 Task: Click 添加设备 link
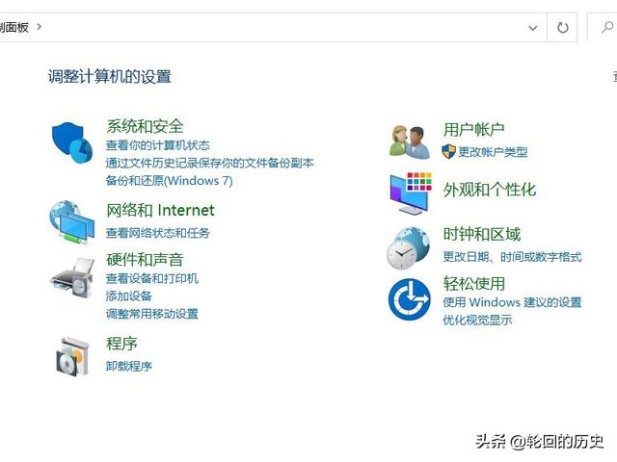(128, 295)
